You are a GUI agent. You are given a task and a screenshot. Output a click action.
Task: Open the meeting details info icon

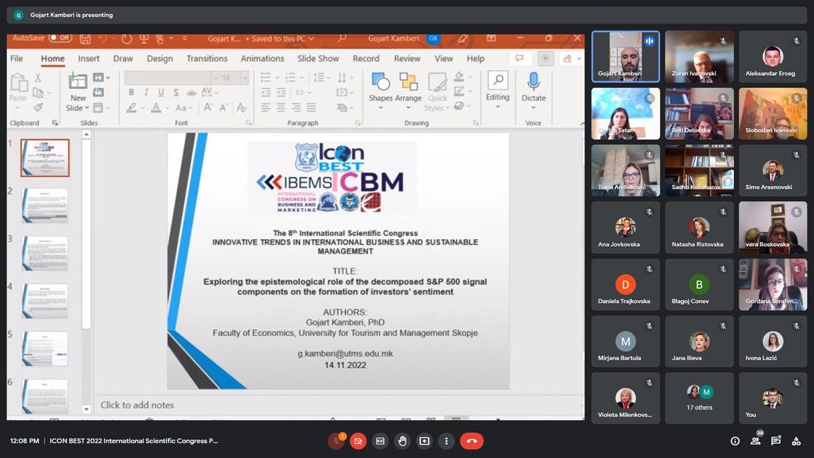735,441
